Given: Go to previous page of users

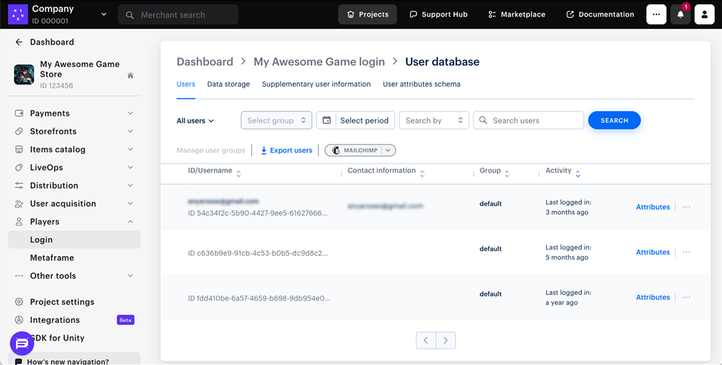Looking at the screenshot, I should click(426, 340).
